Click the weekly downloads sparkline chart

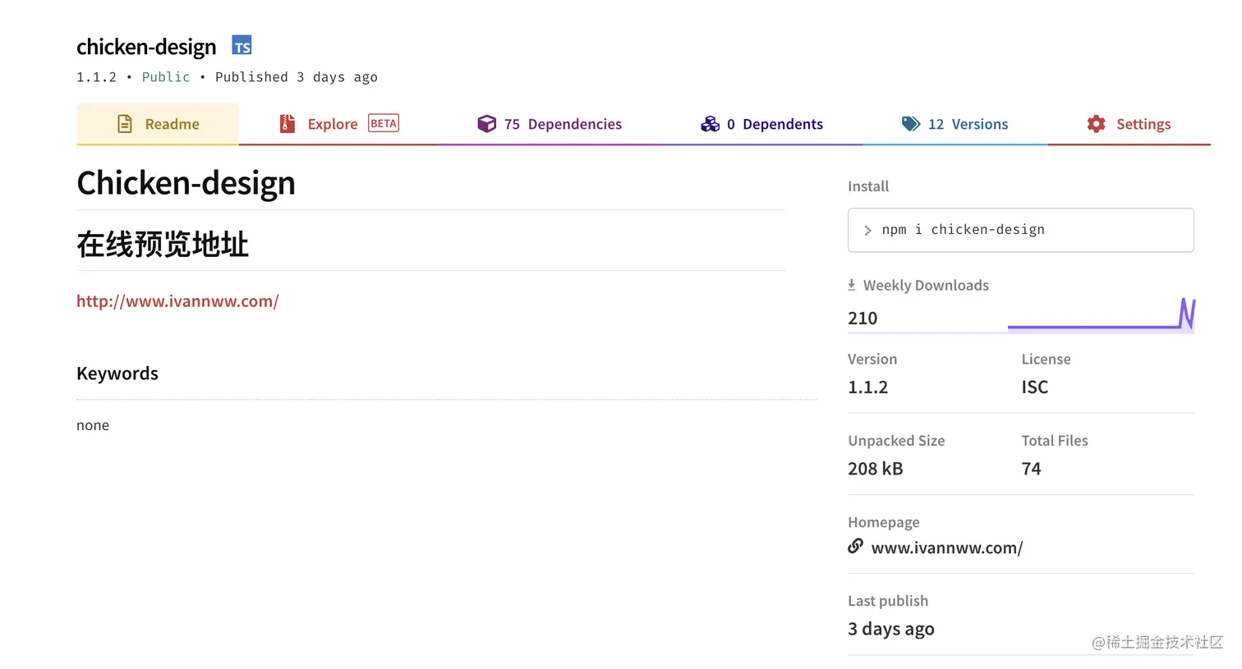click(1101, 314)
